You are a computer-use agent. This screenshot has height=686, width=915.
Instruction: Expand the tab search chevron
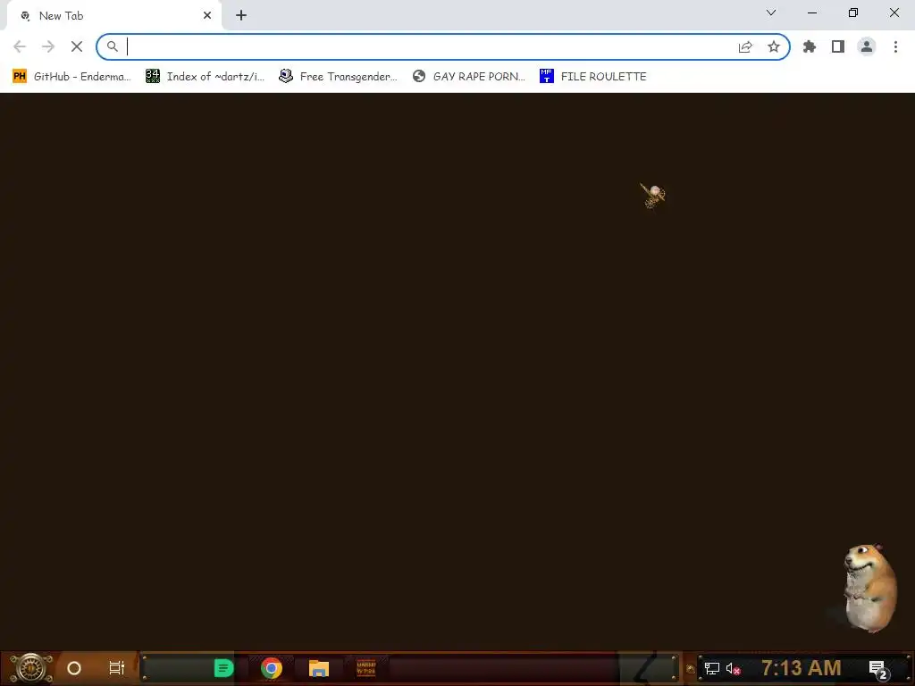(771, 13)
